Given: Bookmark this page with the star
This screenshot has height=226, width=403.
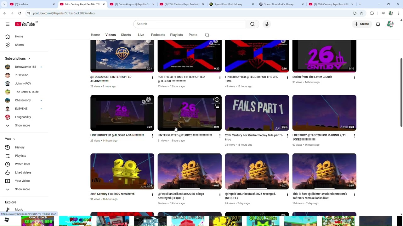Looking at the screenshot, I should (361, 13).
